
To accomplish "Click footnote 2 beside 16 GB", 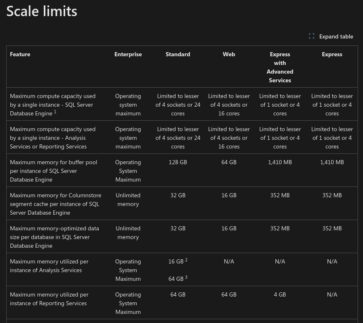I will pyautogui.click(x=186, y=260).
